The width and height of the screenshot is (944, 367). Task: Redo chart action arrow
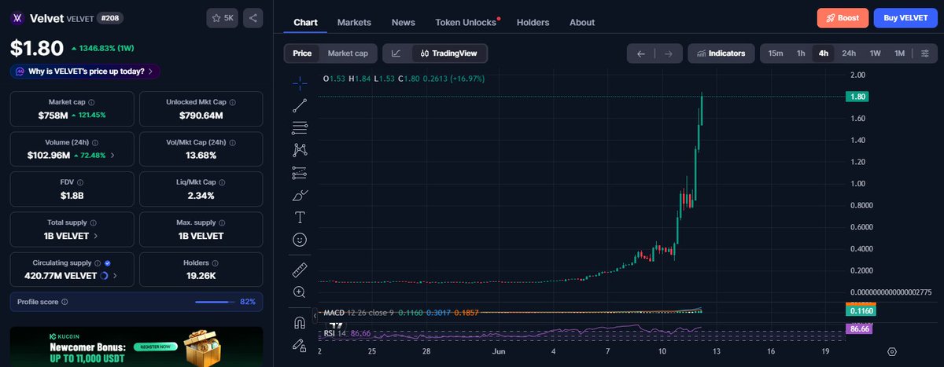(668, 53)
